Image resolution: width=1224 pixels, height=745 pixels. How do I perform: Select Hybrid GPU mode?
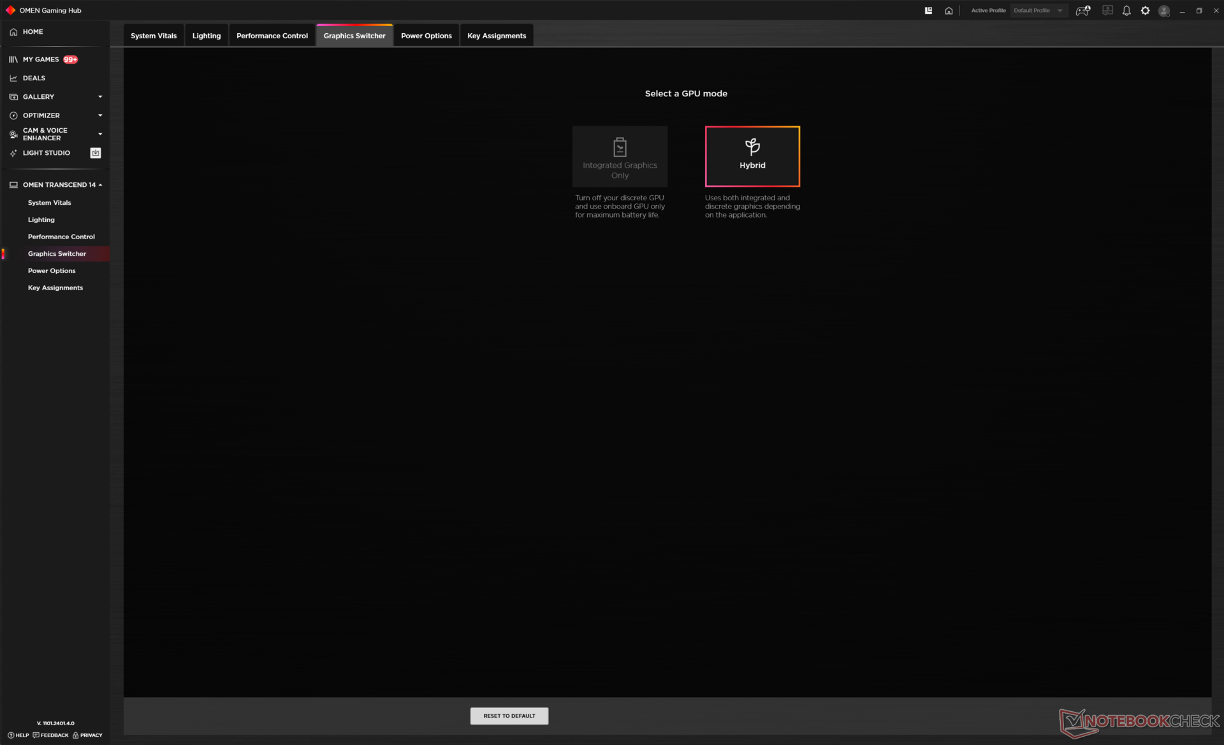[752, 156]
